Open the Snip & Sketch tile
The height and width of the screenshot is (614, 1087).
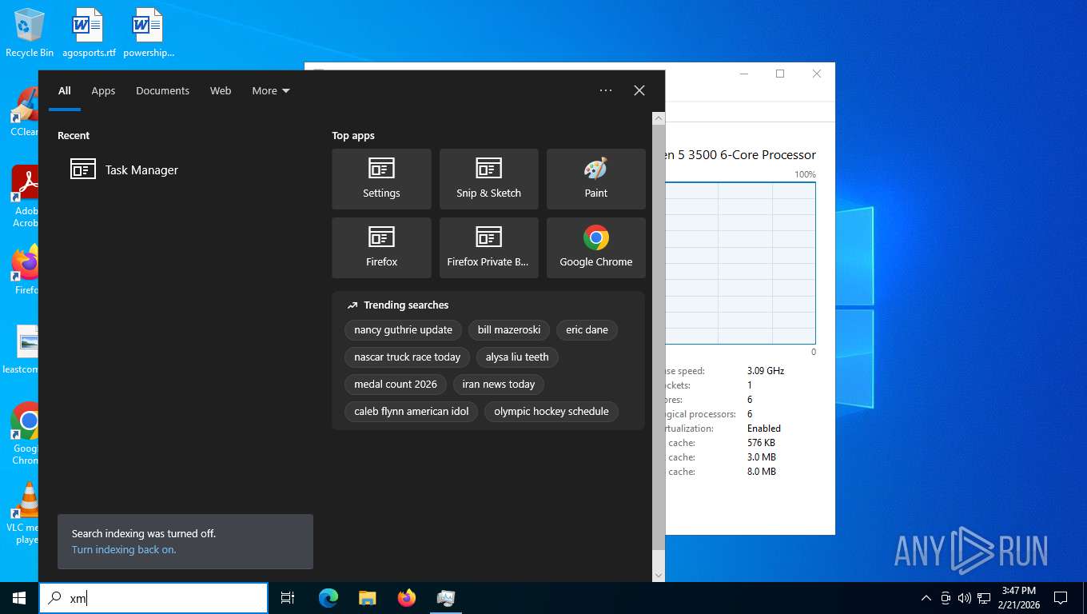[488, 179]
